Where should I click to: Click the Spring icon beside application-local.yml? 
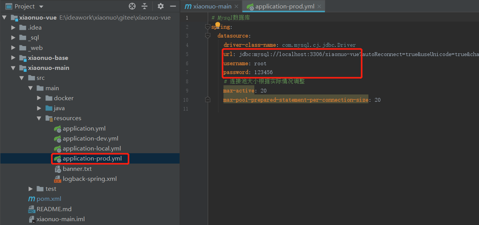(57, 149)
